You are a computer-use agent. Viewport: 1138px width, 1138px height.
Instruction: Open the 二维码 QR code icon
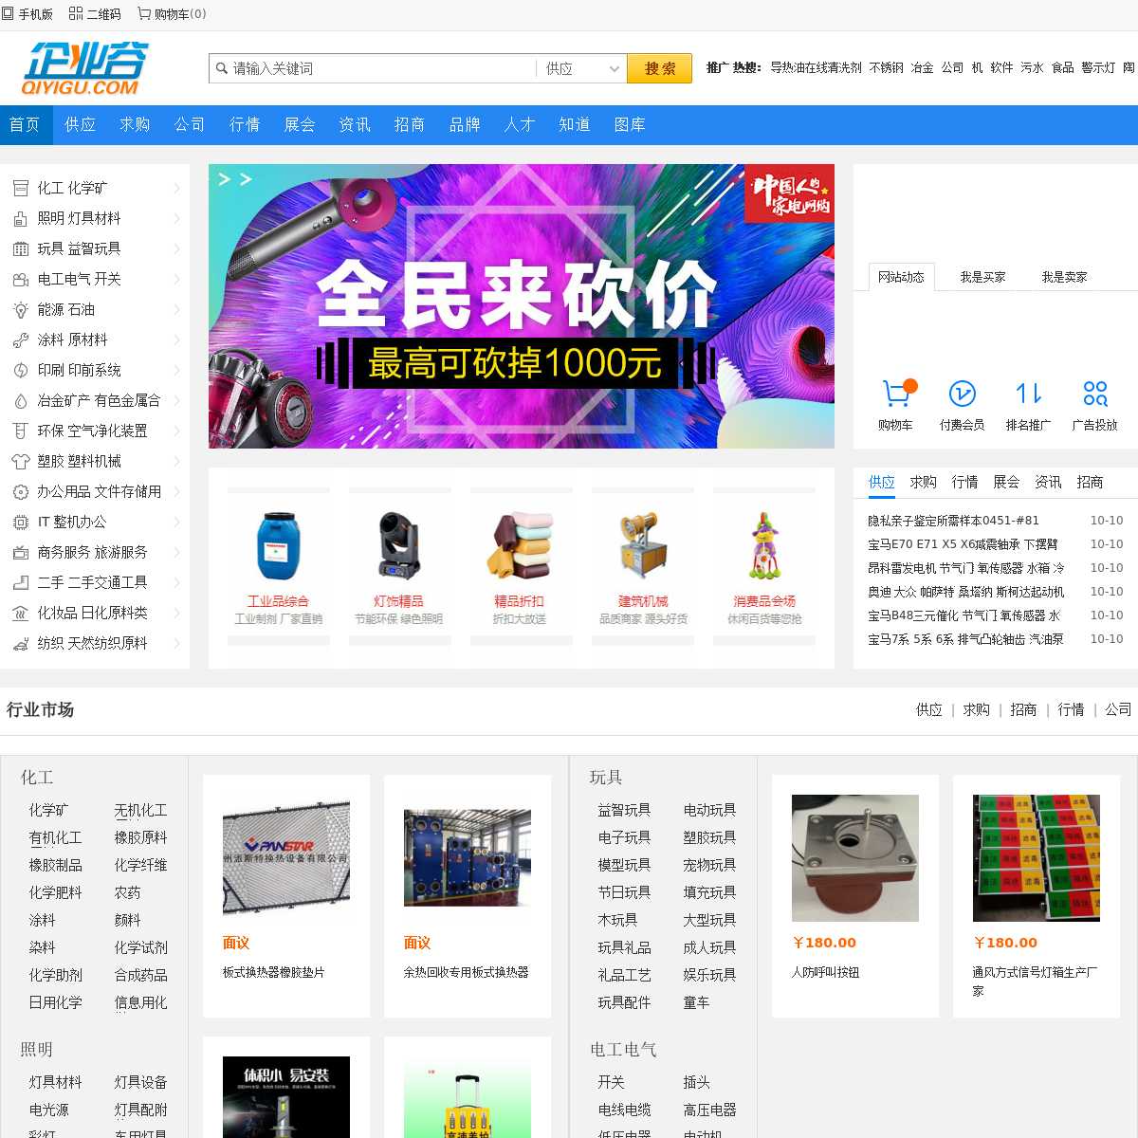point(76,13)
